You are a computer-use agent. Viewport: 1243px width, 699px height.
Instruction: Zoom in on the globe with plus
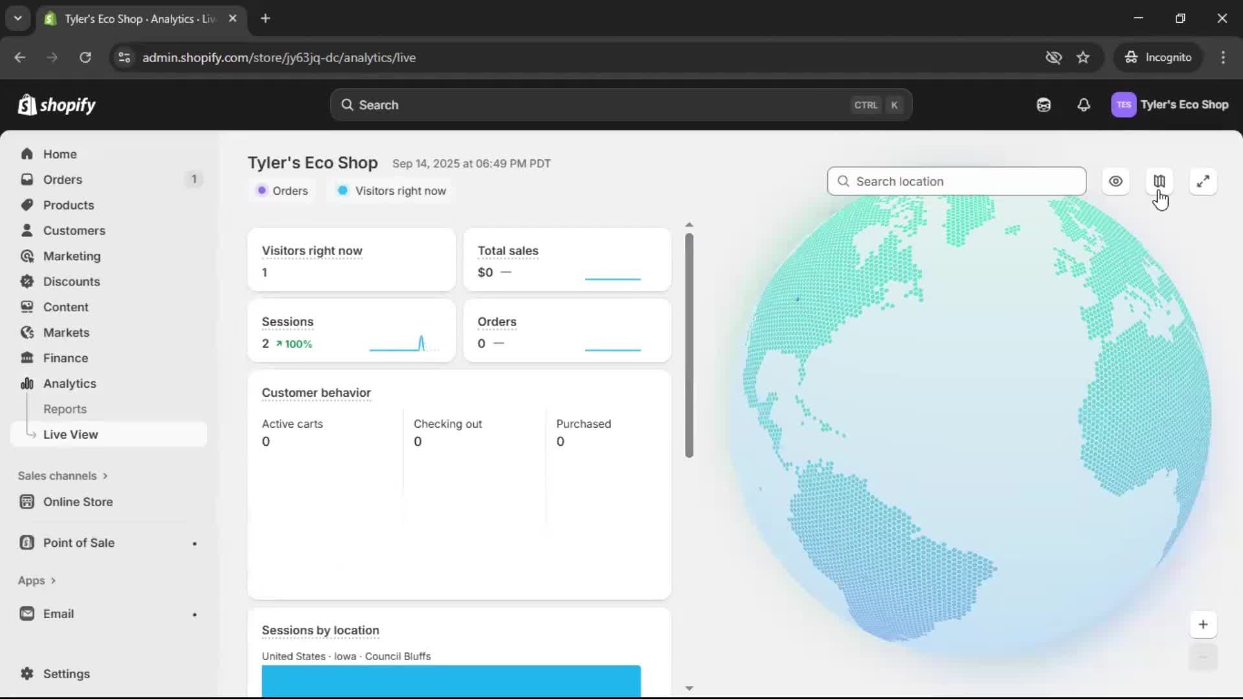point(1203,625)
